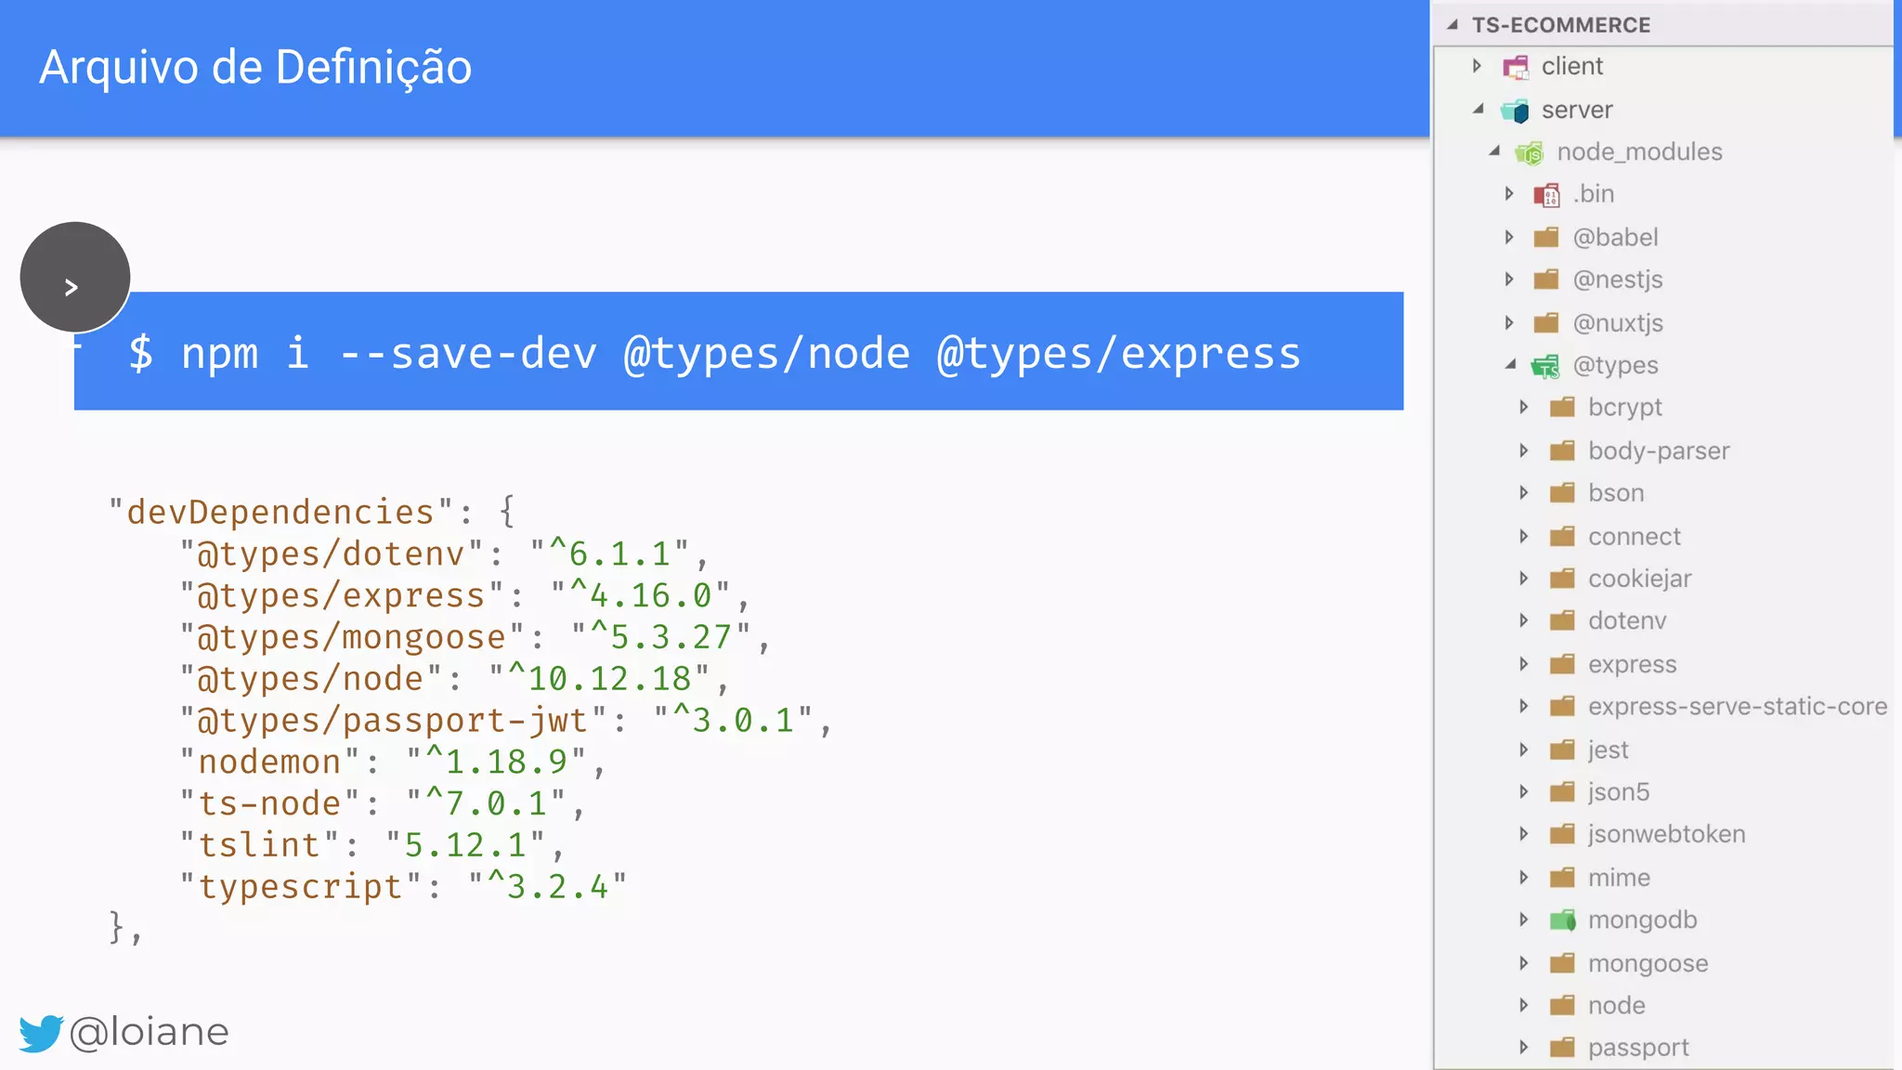The image size is (1902, 1070).
Task: Click the "devDependencies" key text
Action: pos(280,512)
